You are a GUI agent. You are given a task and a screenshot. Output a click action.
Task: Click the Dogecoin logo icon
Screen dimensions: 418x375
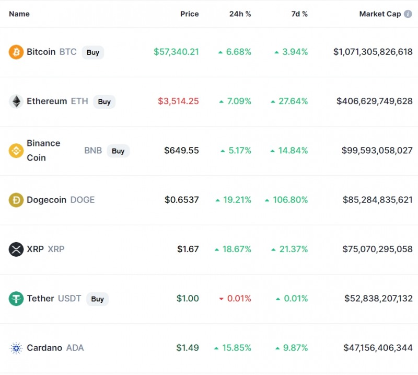[16, 200]
